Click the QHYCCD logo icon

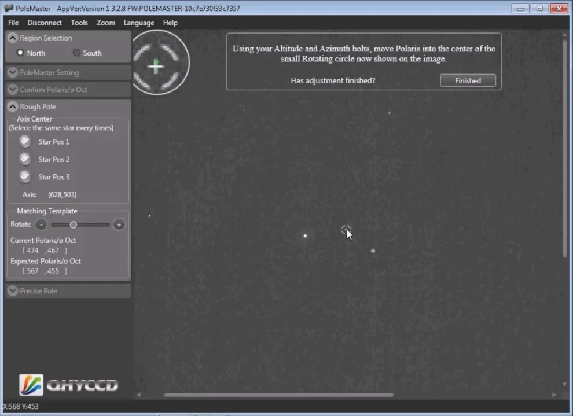(x=31, y=385)
